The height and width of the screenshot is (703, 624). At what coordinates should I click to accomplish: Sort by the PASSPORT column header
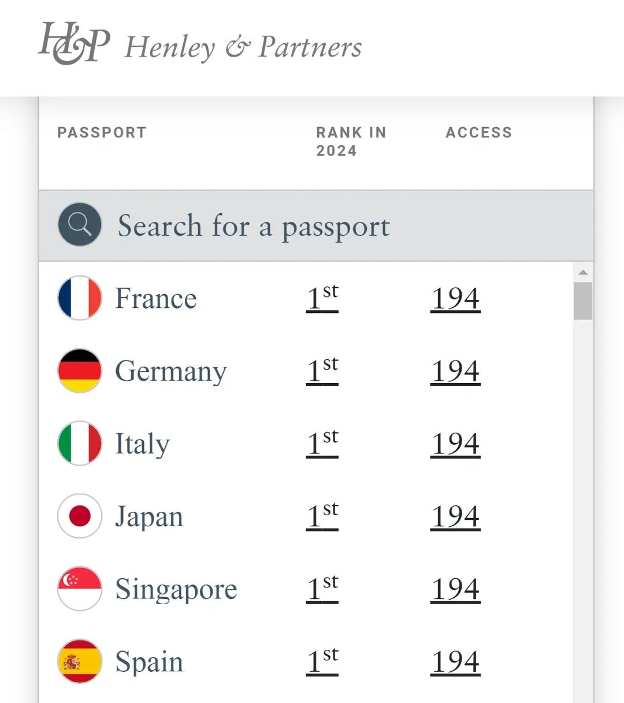(x=102, y=132)
